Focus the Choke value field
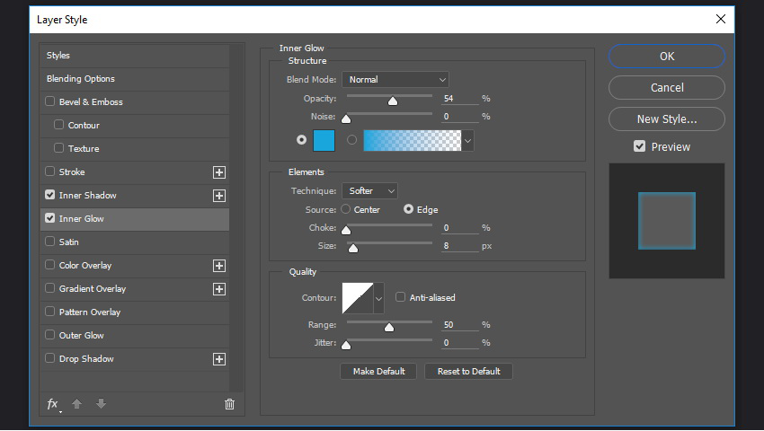 click(x=460, y=227)
